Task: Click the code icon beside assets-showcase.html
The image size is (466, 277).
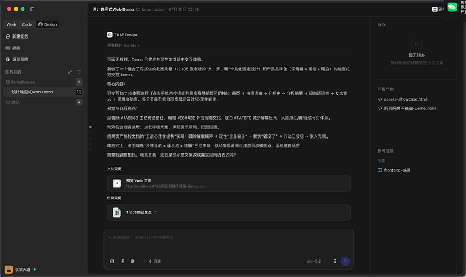Action: coord(380,99)
